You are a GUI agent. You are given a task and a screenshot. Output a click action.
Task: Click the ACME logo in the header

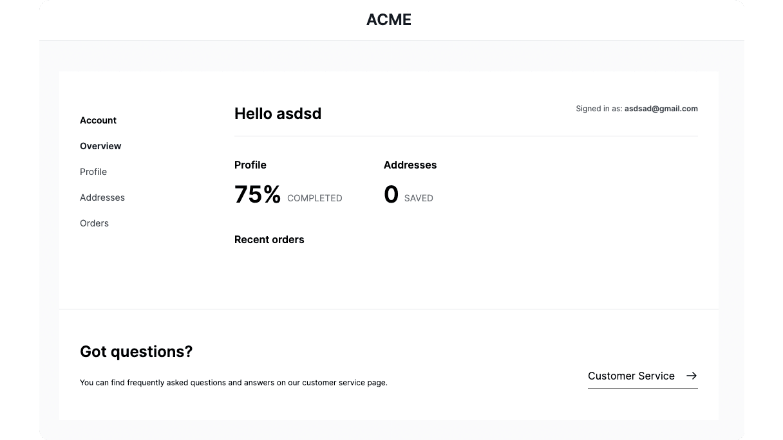pyautogui.click(x=388, y=19)
